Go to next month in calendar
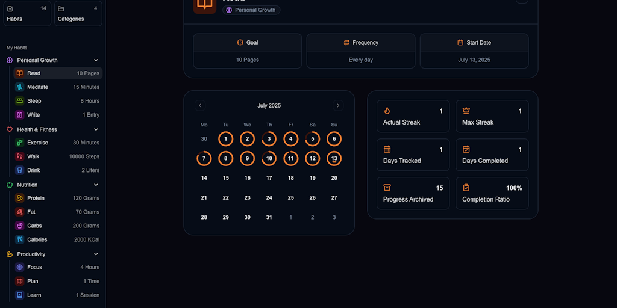The image size is (617, 308). pos(338,106)
